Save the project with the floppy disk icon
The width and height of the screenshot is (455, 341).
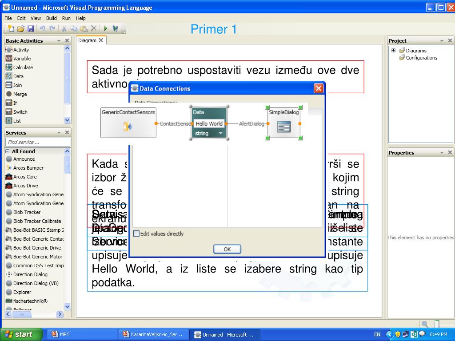(x=31, y=28)
